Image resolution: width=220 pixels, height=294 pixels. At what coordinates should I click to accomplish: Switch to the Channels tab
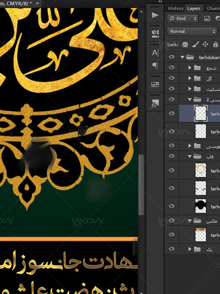(x=213, y=8)
